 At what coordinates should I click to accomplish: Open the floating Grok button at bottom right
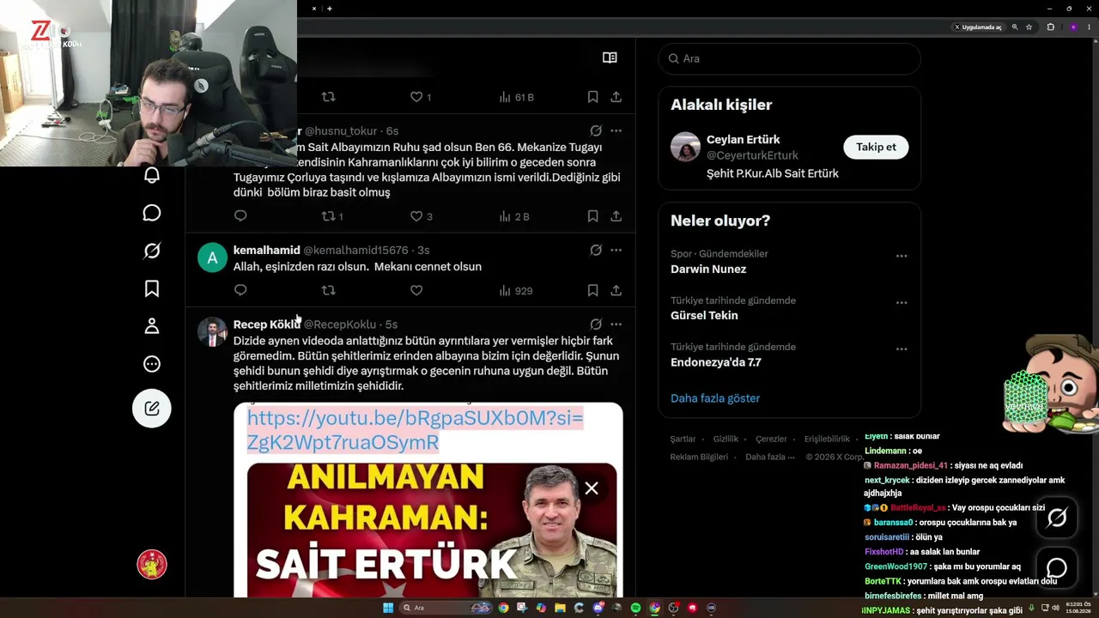[x=1057, y=517]
